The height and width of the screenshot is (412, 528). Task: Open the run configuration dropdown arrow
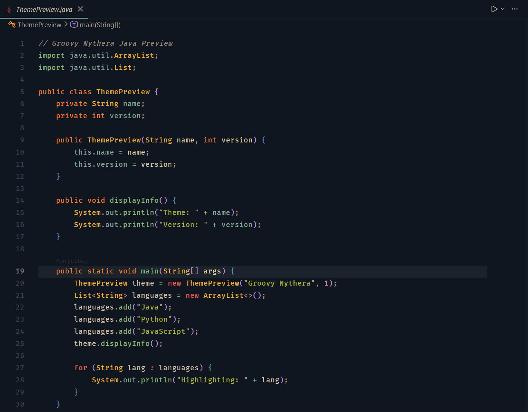(502, 10)
